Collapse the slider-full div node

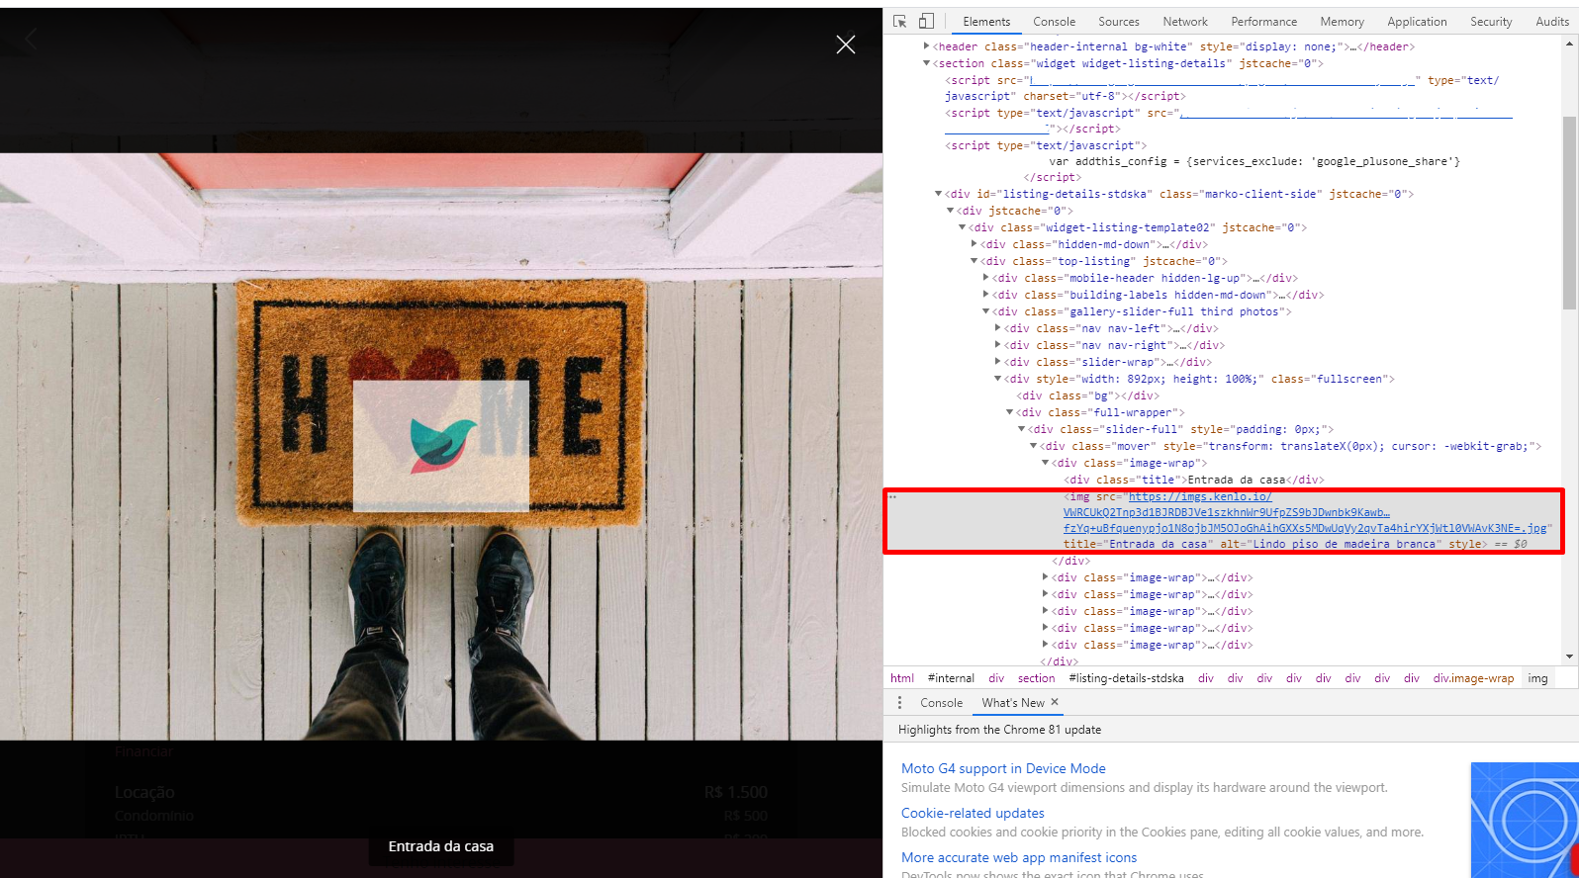pos(1022,429)
